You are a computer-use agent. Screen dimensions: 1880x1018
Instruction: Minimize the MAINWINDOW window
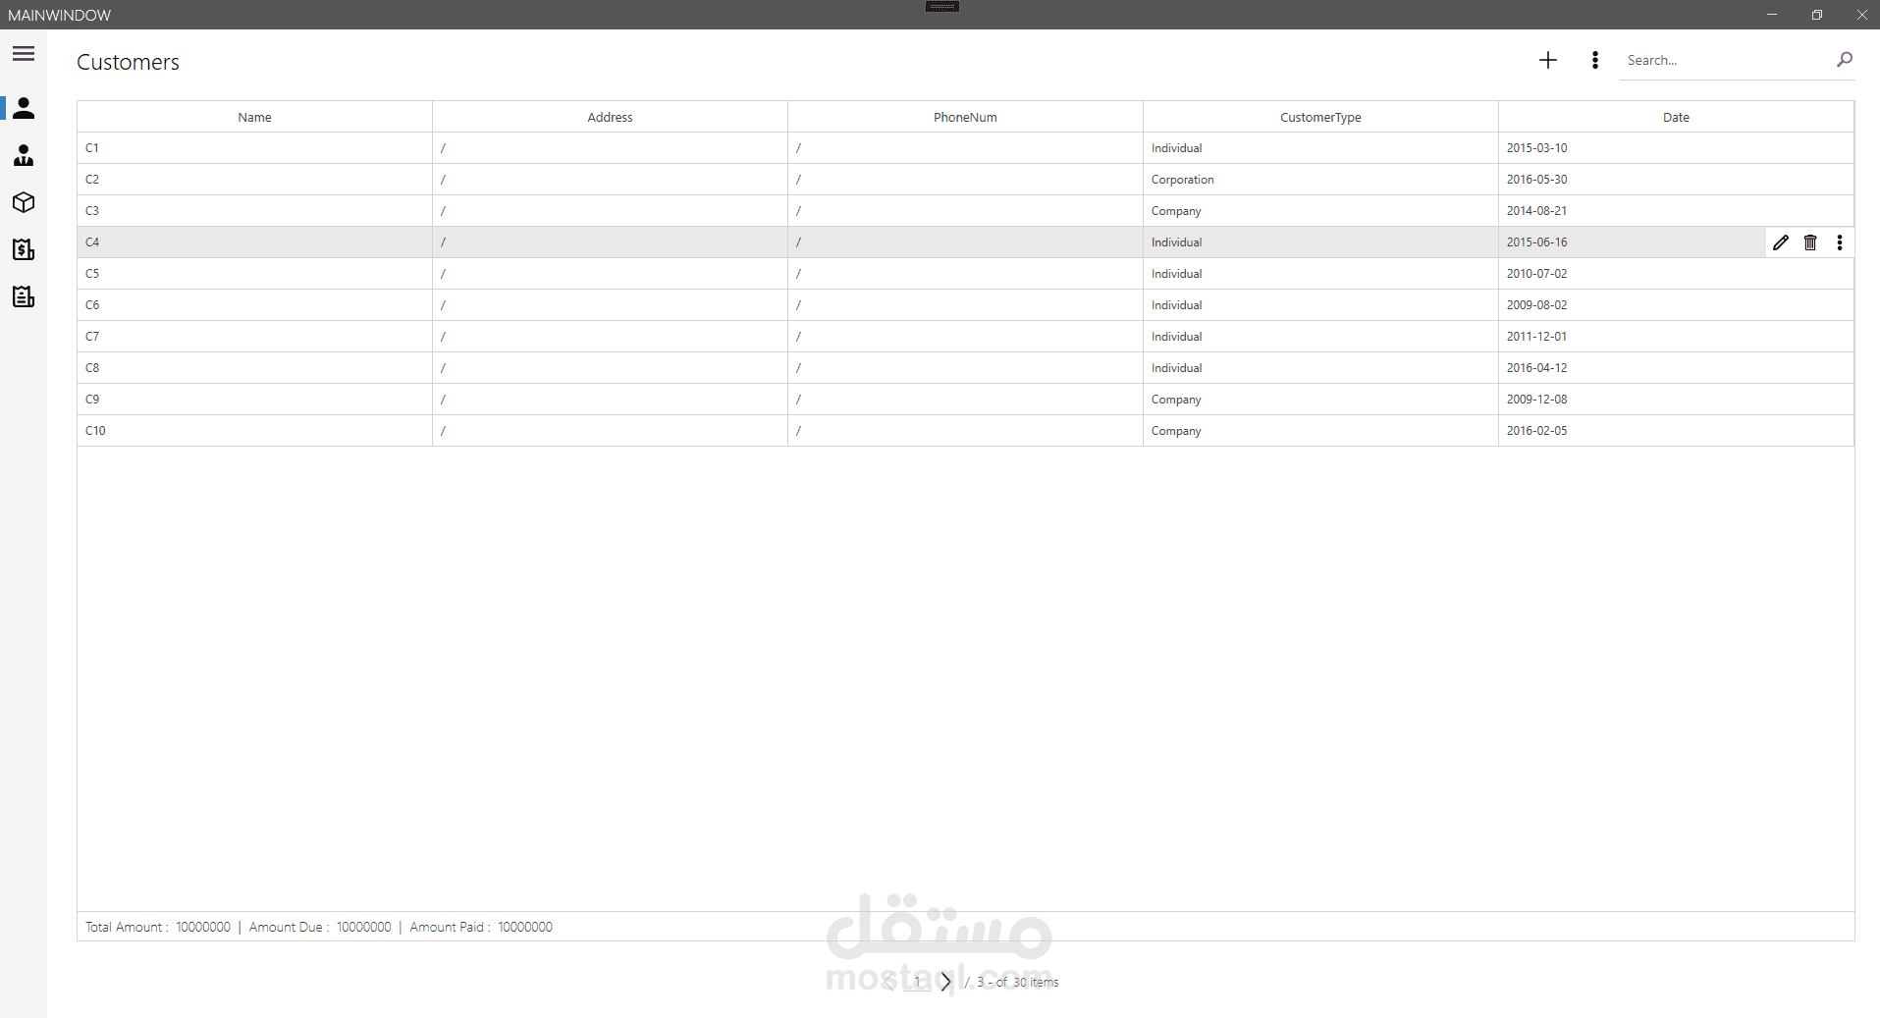1772,15
